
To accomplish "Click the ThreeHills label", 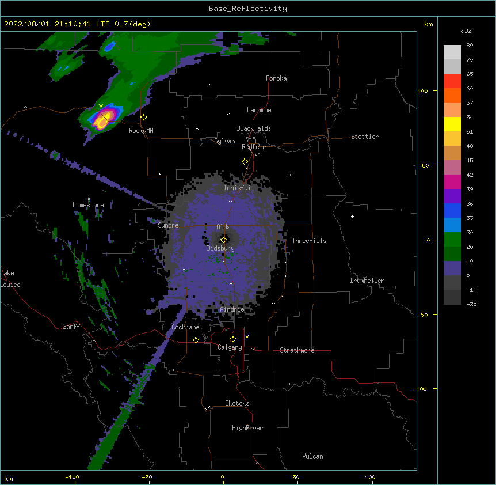I will pyautogui.click(x=309, y=241).
